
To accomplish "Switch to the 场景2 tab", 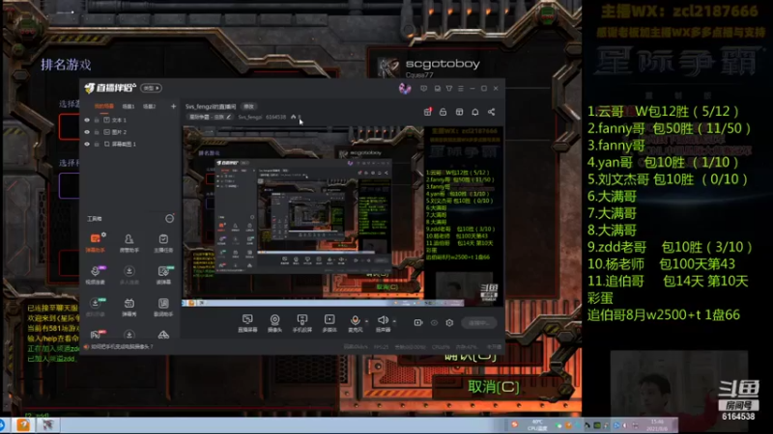I will tap(150, 106).
